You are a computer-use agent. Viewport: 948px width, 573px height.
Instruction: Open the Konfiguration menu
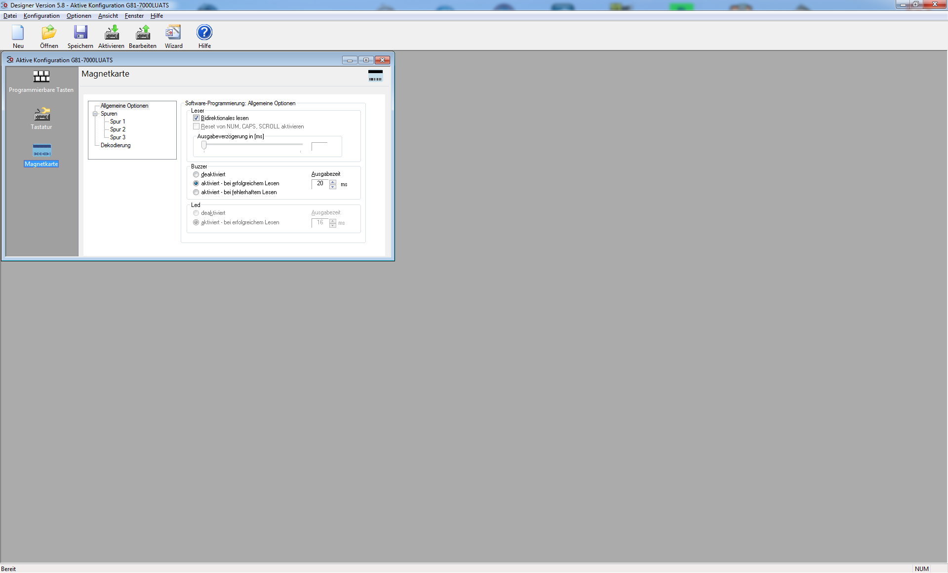click(41, 16)
